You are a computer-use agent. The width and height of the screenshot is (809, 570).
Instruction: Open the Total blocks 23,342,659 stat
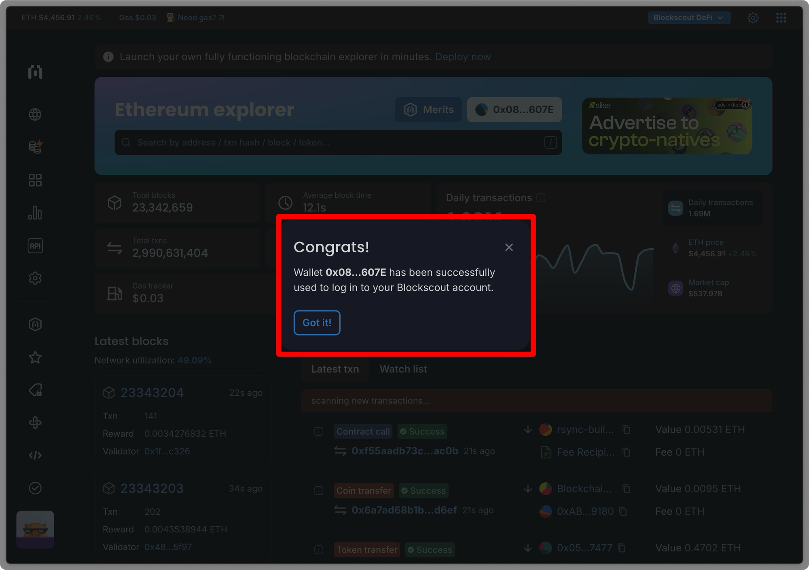(178, 203)
